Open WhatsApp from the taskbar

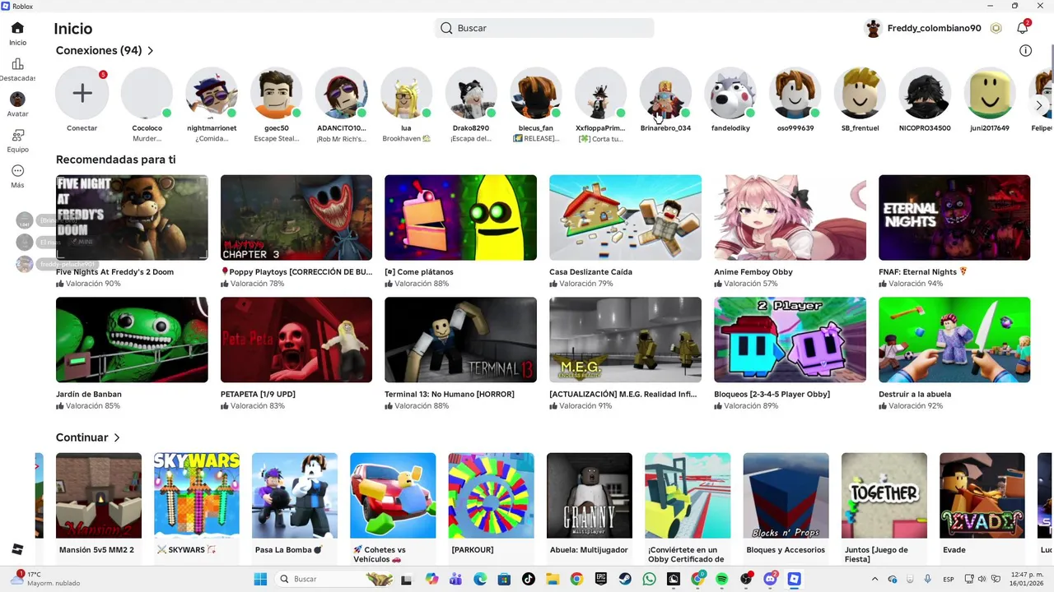pyautogui.click(x=650, y=579)
